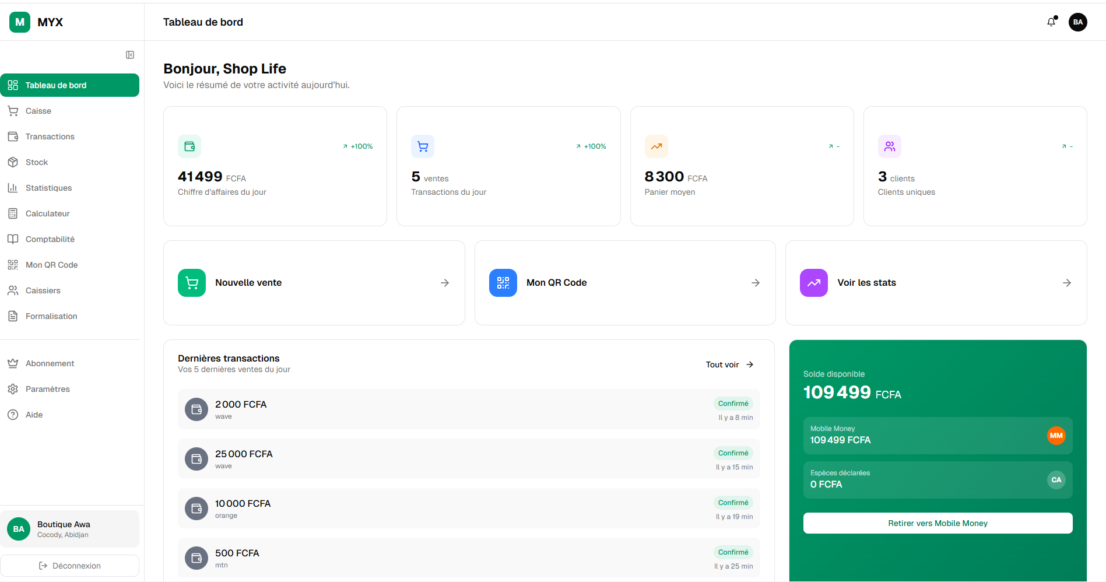Click the blue Mon QR Code icon

(503, 283)
